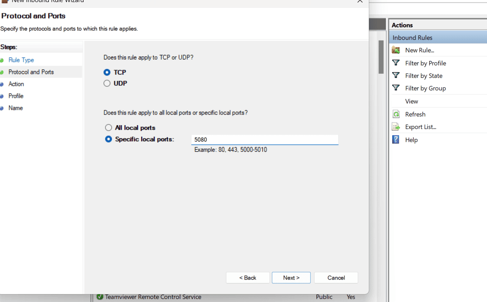Enable the Specific local ports option
Screen dimensions: 487x302
pyautogui.click(x=109, y=139)
